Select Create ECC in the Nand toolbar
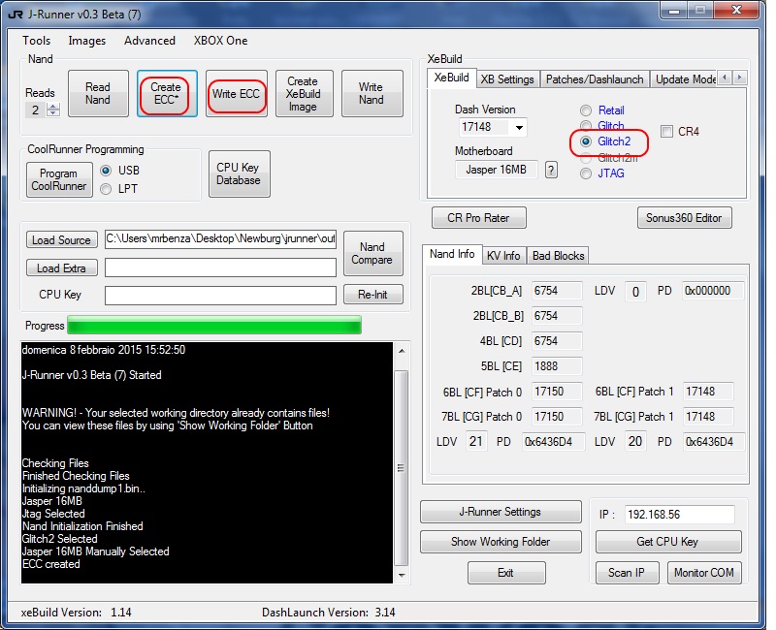 coord(166,93)
